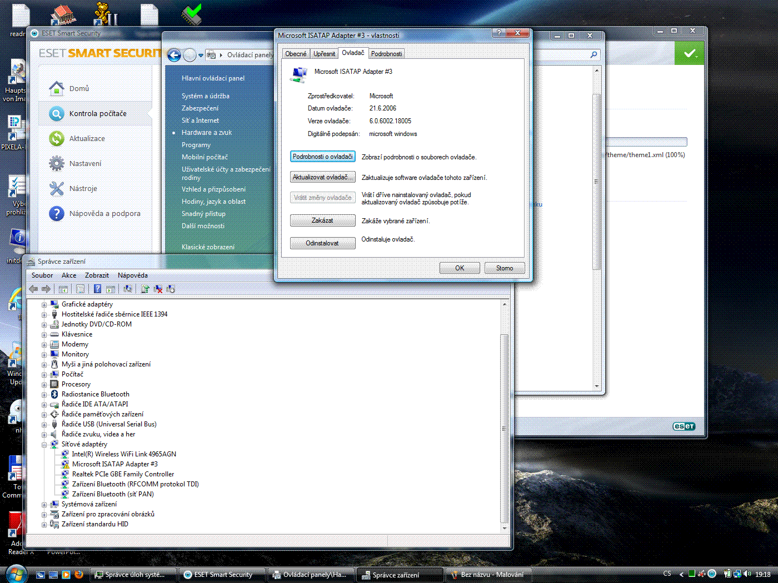Viewport: 778px width, 583px height.
Task: Click scan for hardware changes toolbar icon
Action: tap(128, 289)
